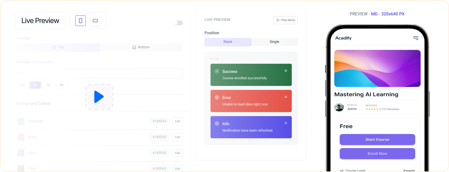Select the 5s duration preset

click(49, 85)
